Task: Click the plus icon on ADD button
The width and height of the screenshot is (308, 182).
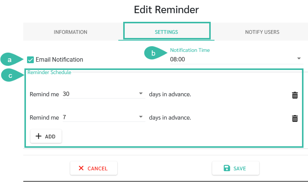Action: [38, 136]
